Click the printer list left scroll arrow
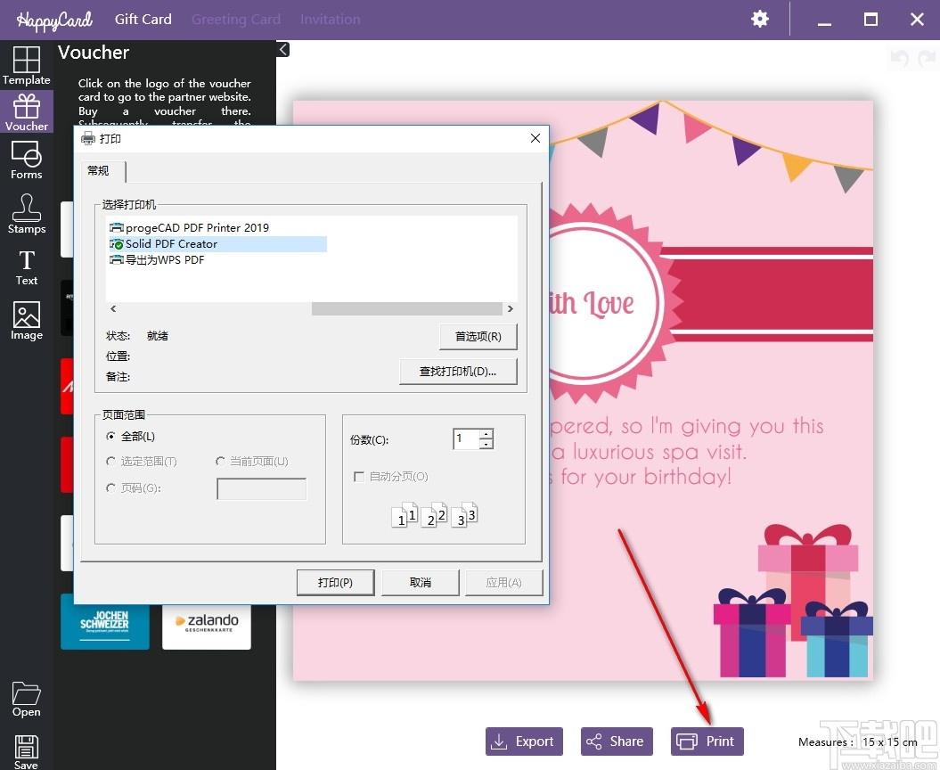The height and width of the screenshot is (770, 940). pyautogui.click(x=113, y=308)
